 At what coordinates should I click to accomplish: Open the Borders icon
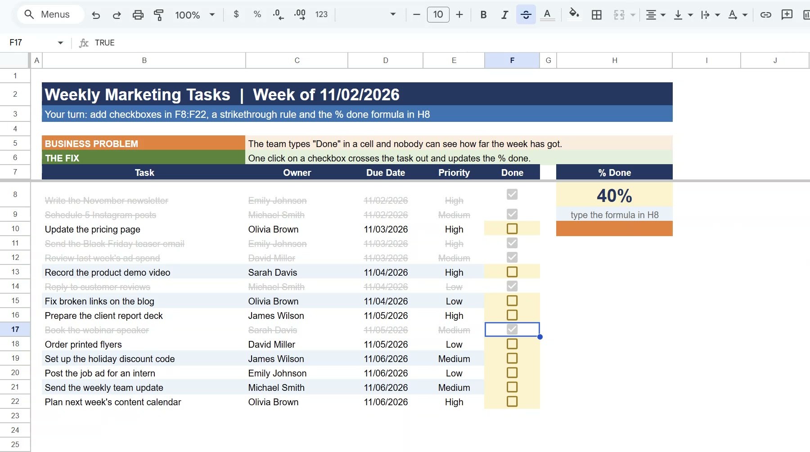click(x=596, y=15)
